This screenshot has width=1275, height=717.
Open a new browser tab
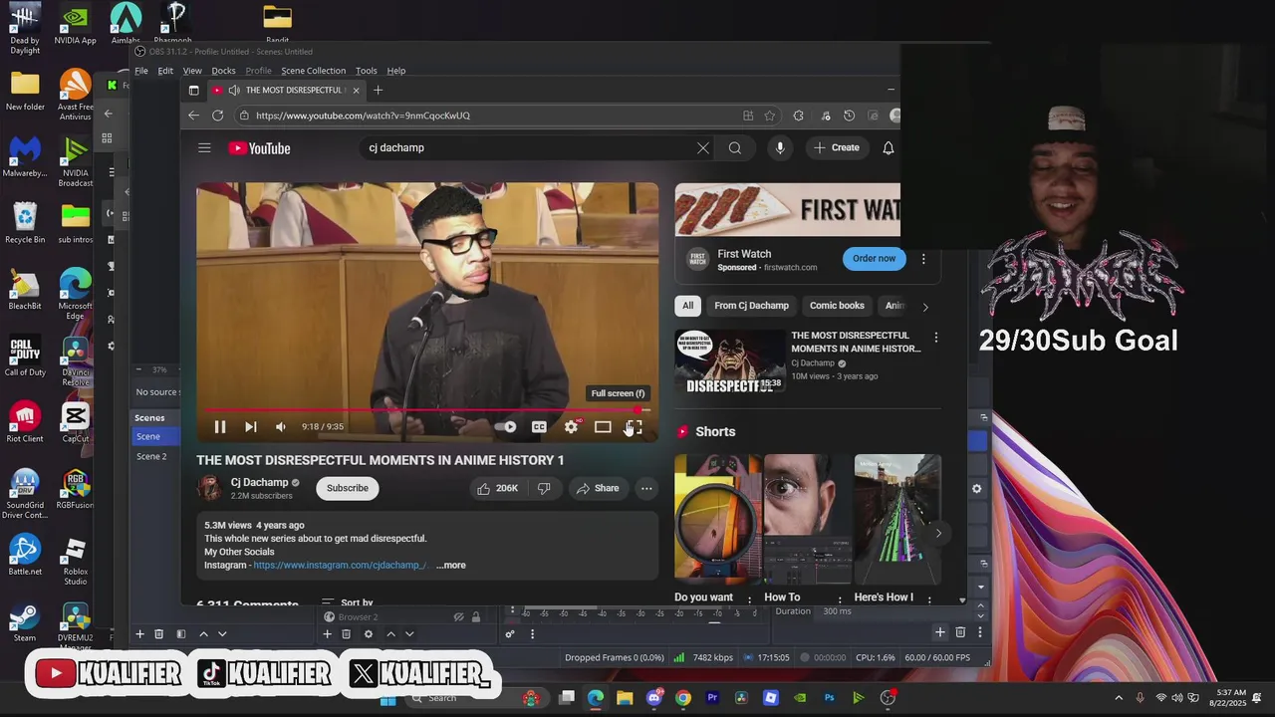(x=378, y=90)
